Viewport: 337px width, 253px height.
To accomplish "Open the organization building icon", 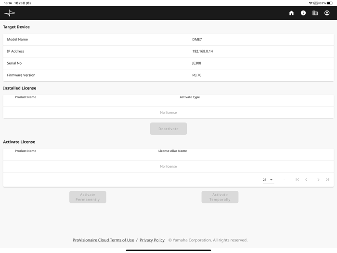I will pyautogui.click(x=315, y=13).
